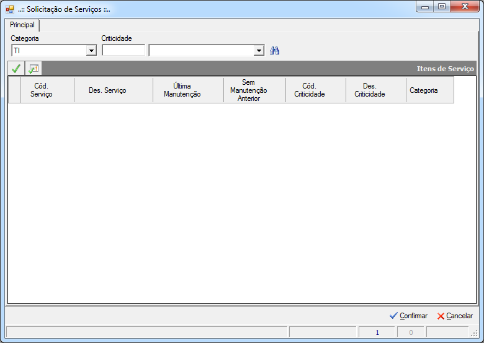The image size is (484, 343).
Task: Click the resize grip in status bar
Action: (474, 334)
